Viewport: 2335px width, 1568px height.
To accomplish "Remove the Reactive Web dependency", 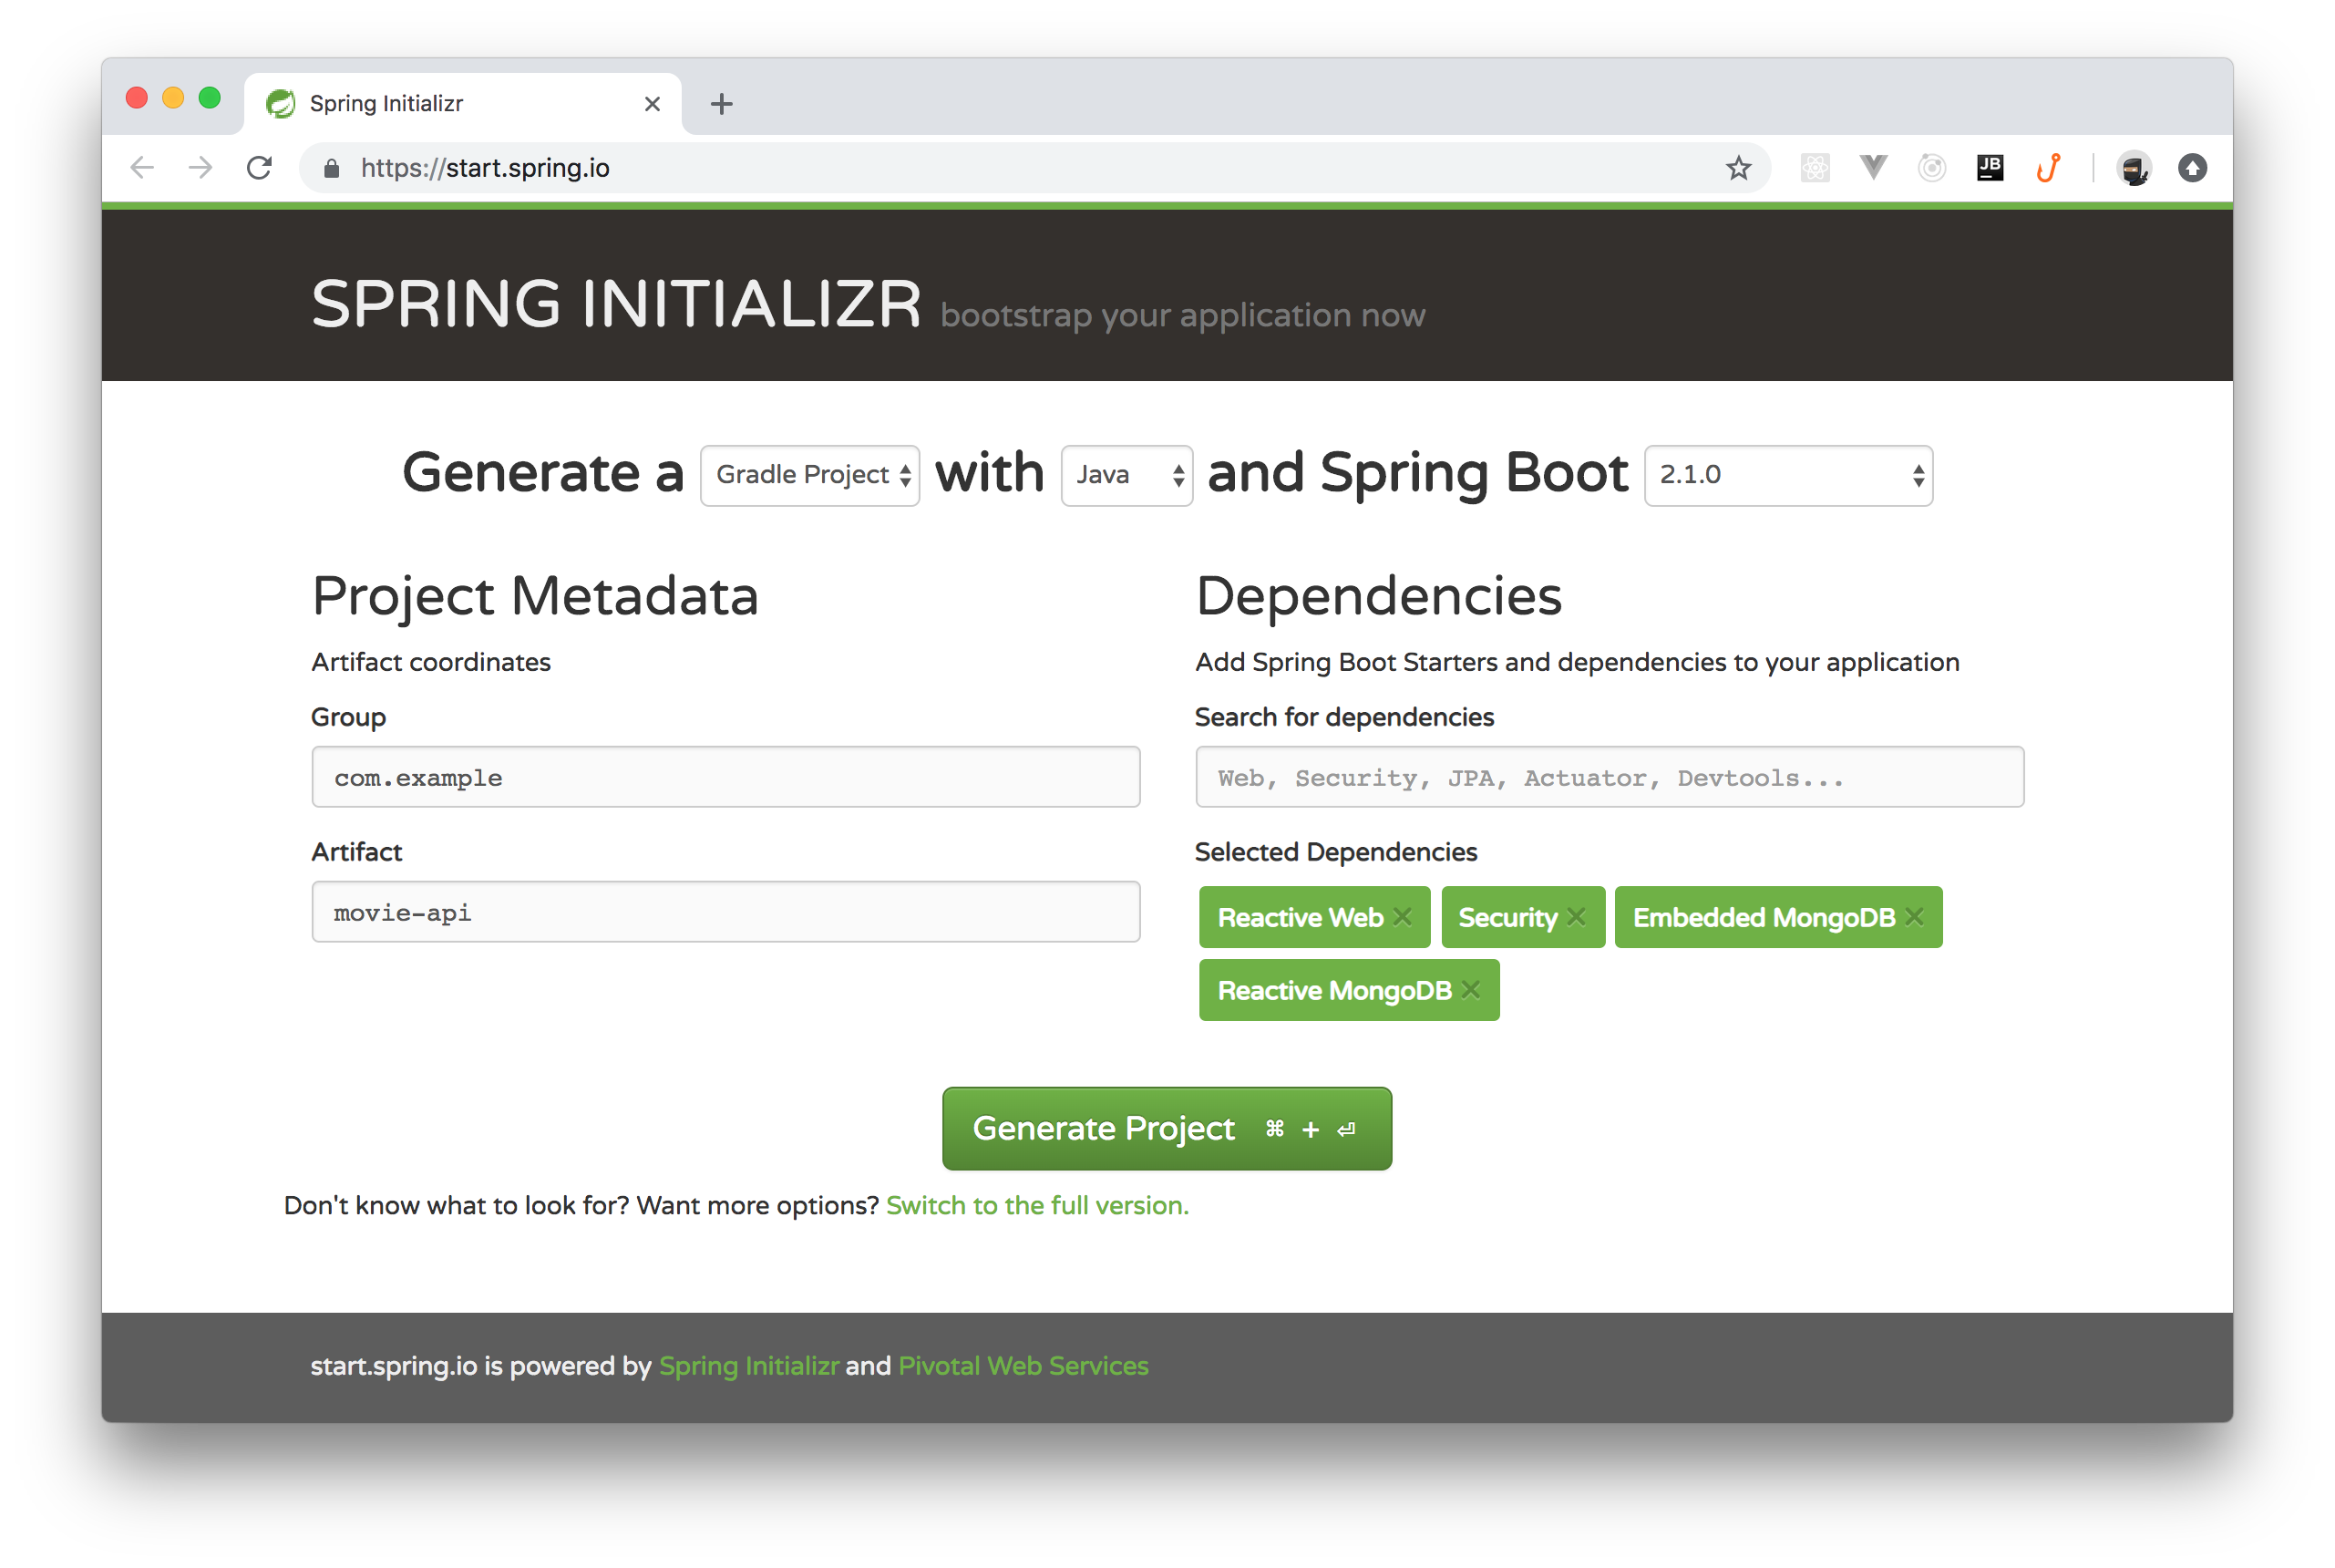I will 1403,917.
